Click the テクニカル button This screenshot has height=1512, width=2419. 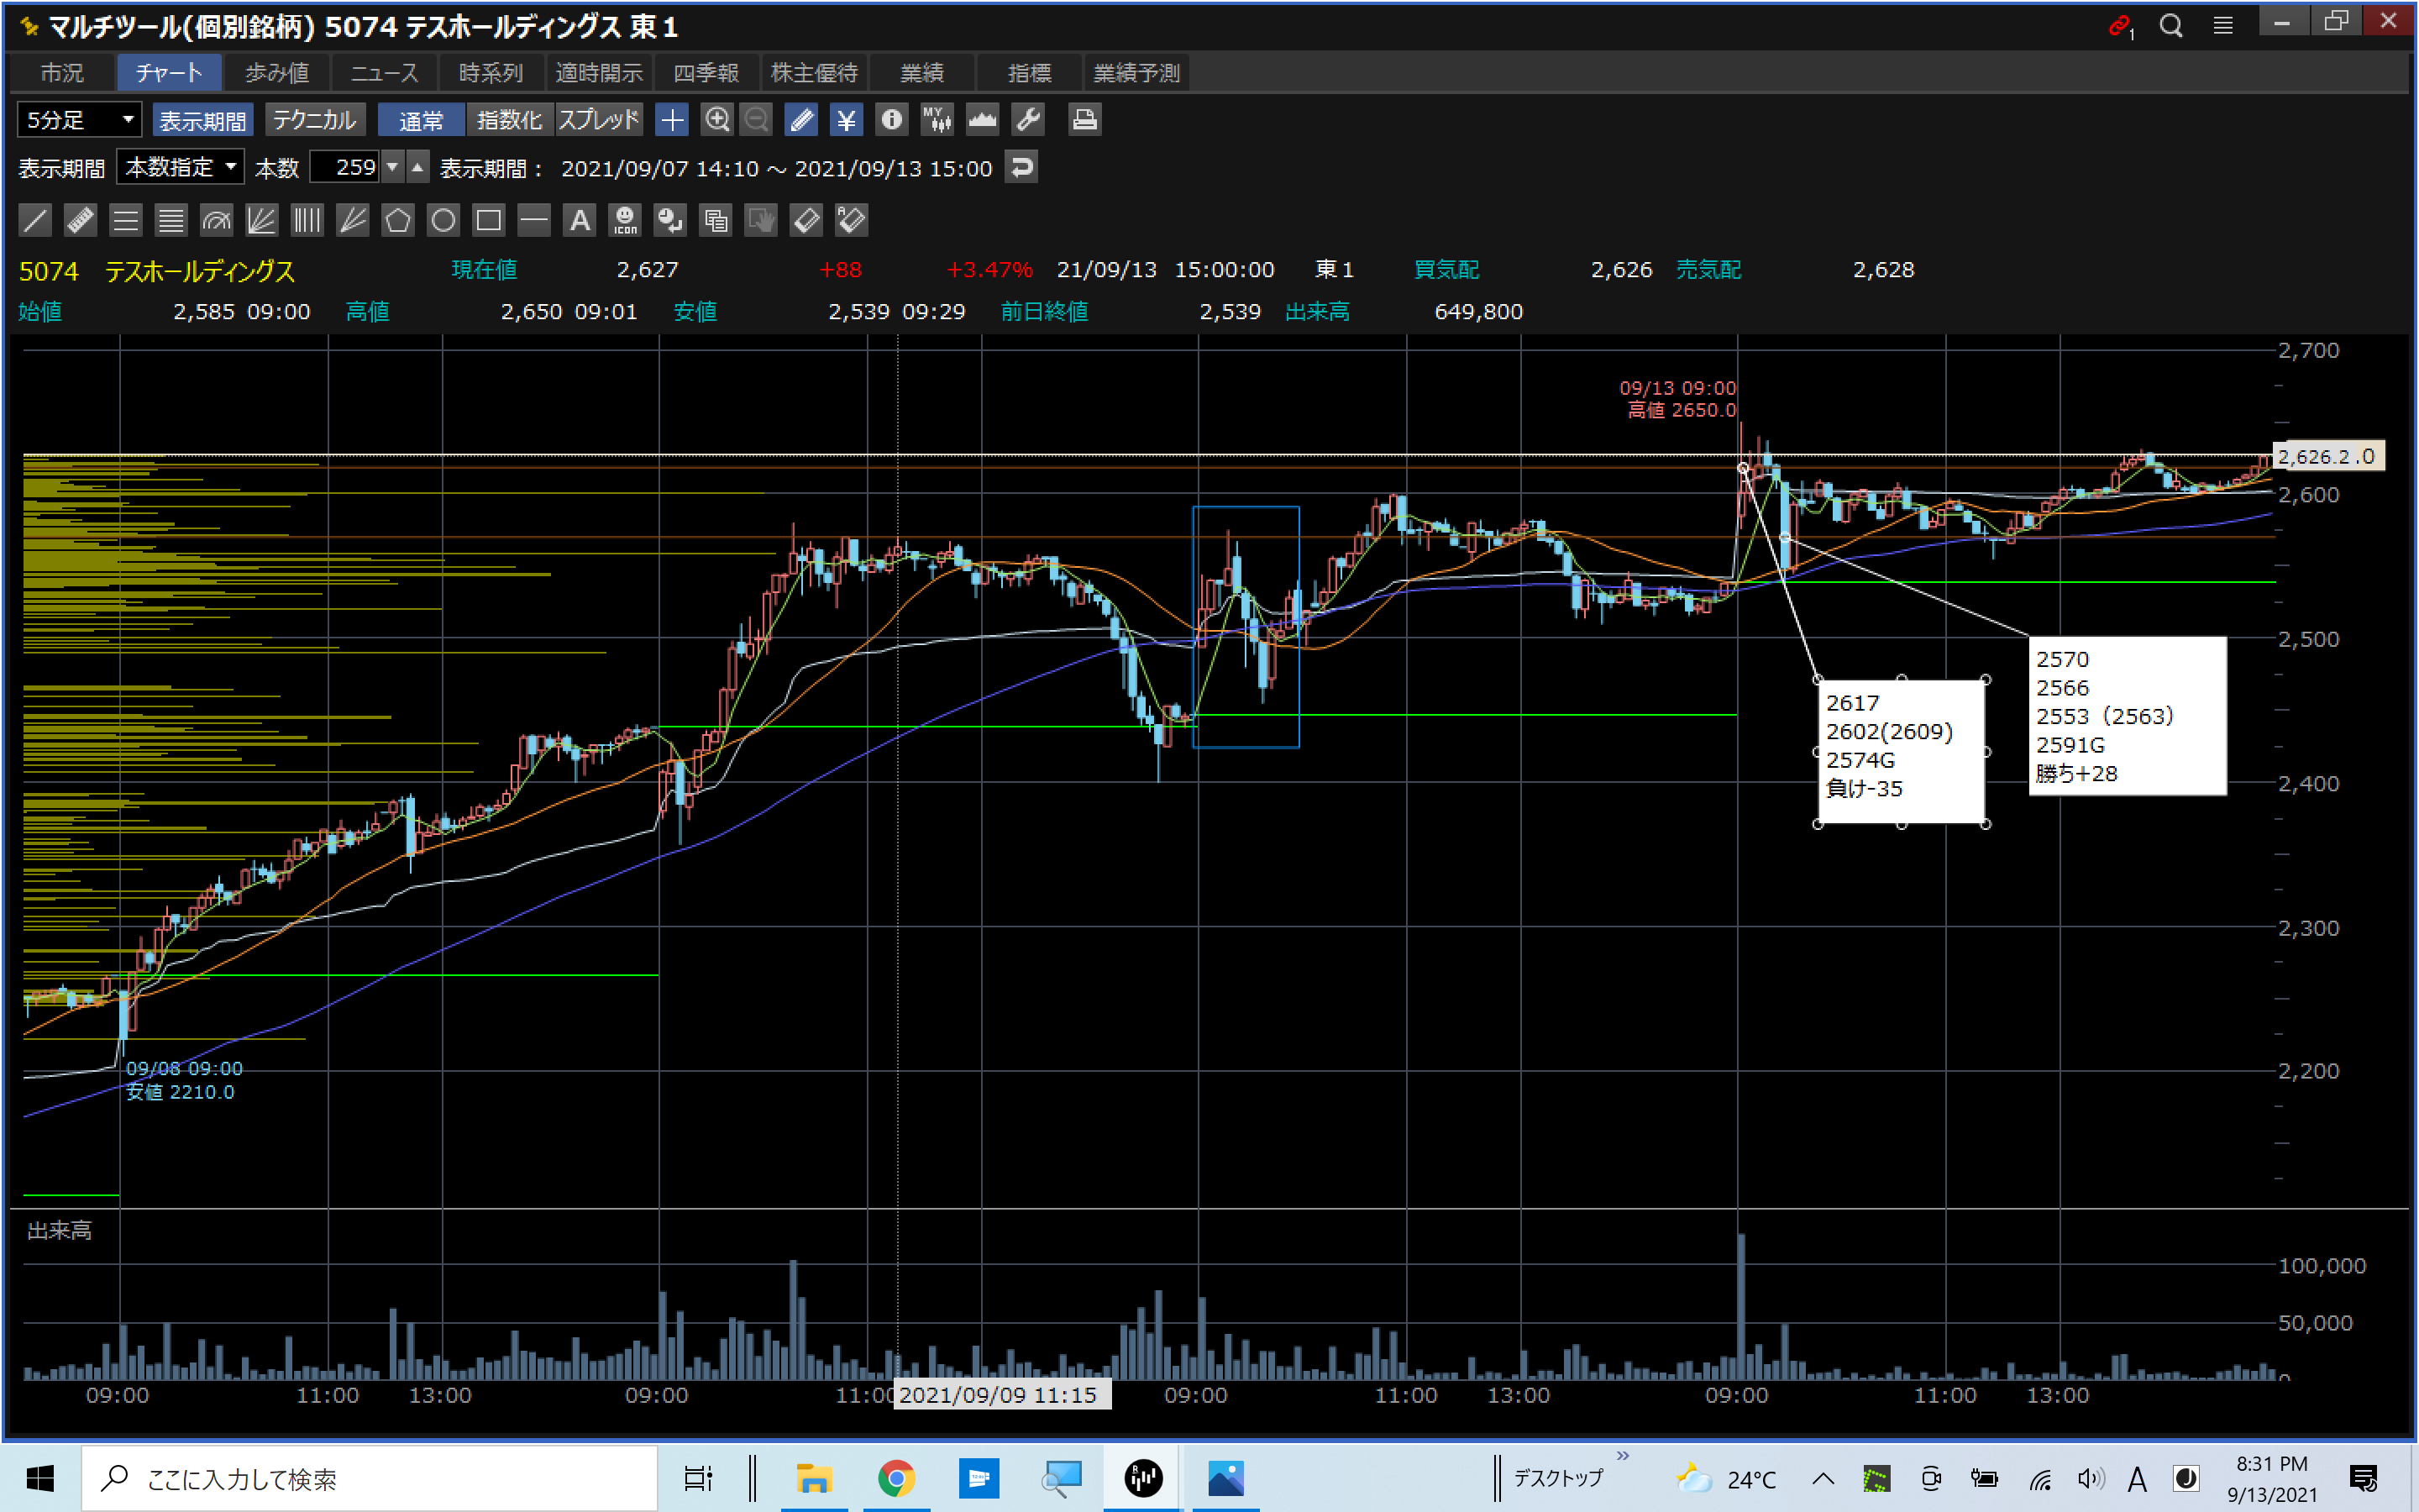click(x=314, y=120)
